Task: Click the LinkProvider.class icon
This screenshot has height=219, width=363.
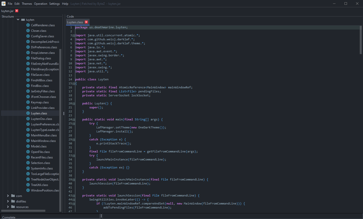Action: point(28,108)
